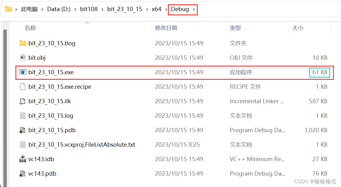Navigate to 此电脑 in breadcrumb
341x187 pixels.
tap(29, 9)
